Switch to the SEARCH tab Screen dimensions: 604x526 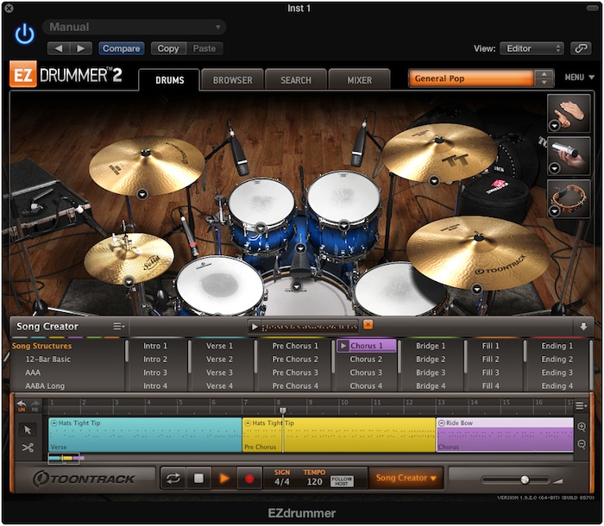[295, 80]
